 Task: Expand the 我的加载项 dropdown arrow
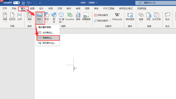pyautogui.click(x=110, y=21)
